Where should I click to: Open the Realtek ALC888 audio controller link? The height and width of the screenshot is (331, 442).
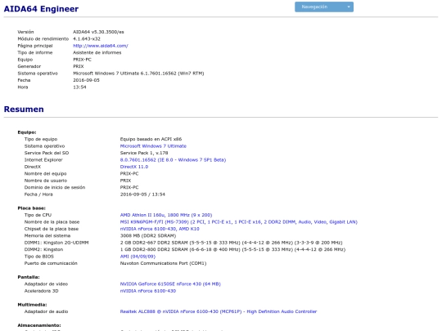tap(219, 311)
